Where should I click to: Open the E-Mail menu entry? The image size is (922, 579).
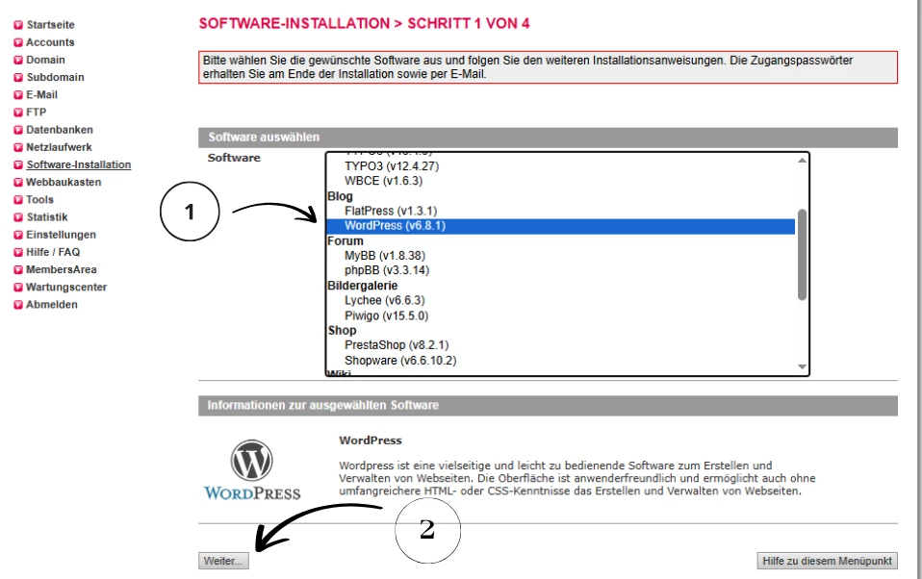click(x=41, y=94)
